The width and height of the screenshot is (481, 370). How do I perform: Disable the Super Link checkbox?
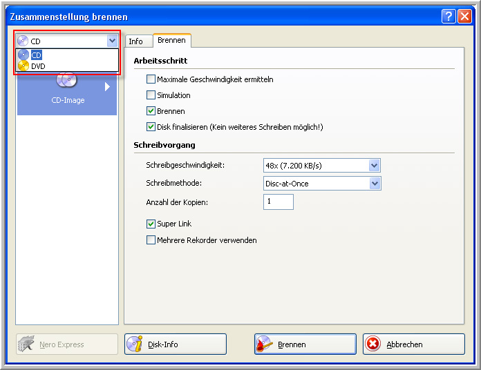click(x=151, y=224)
